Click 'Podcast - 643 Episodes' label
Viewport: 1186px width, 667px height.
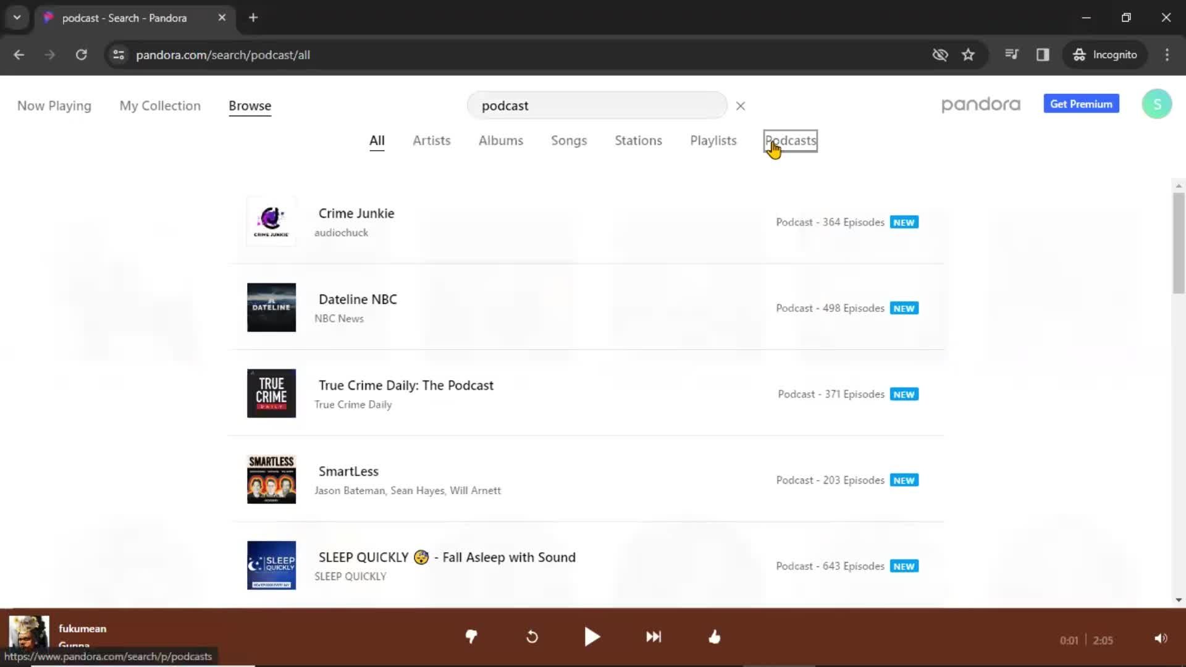tap(830, 566)
